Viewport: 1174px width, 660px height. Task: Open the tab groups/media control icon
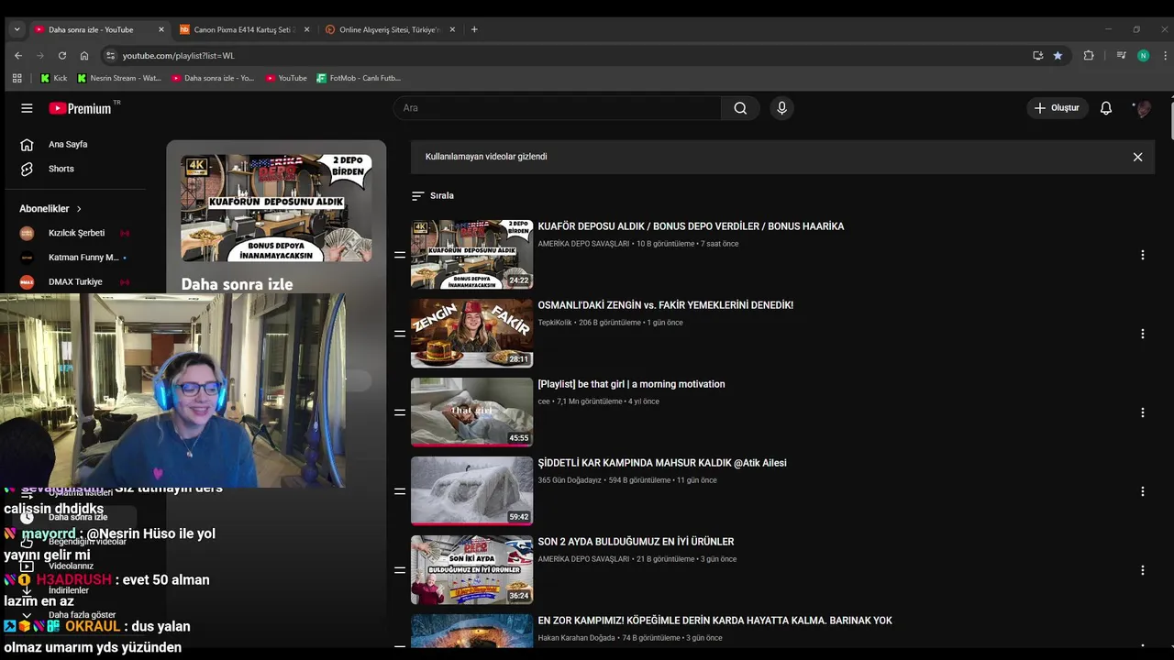[1121, 55]
